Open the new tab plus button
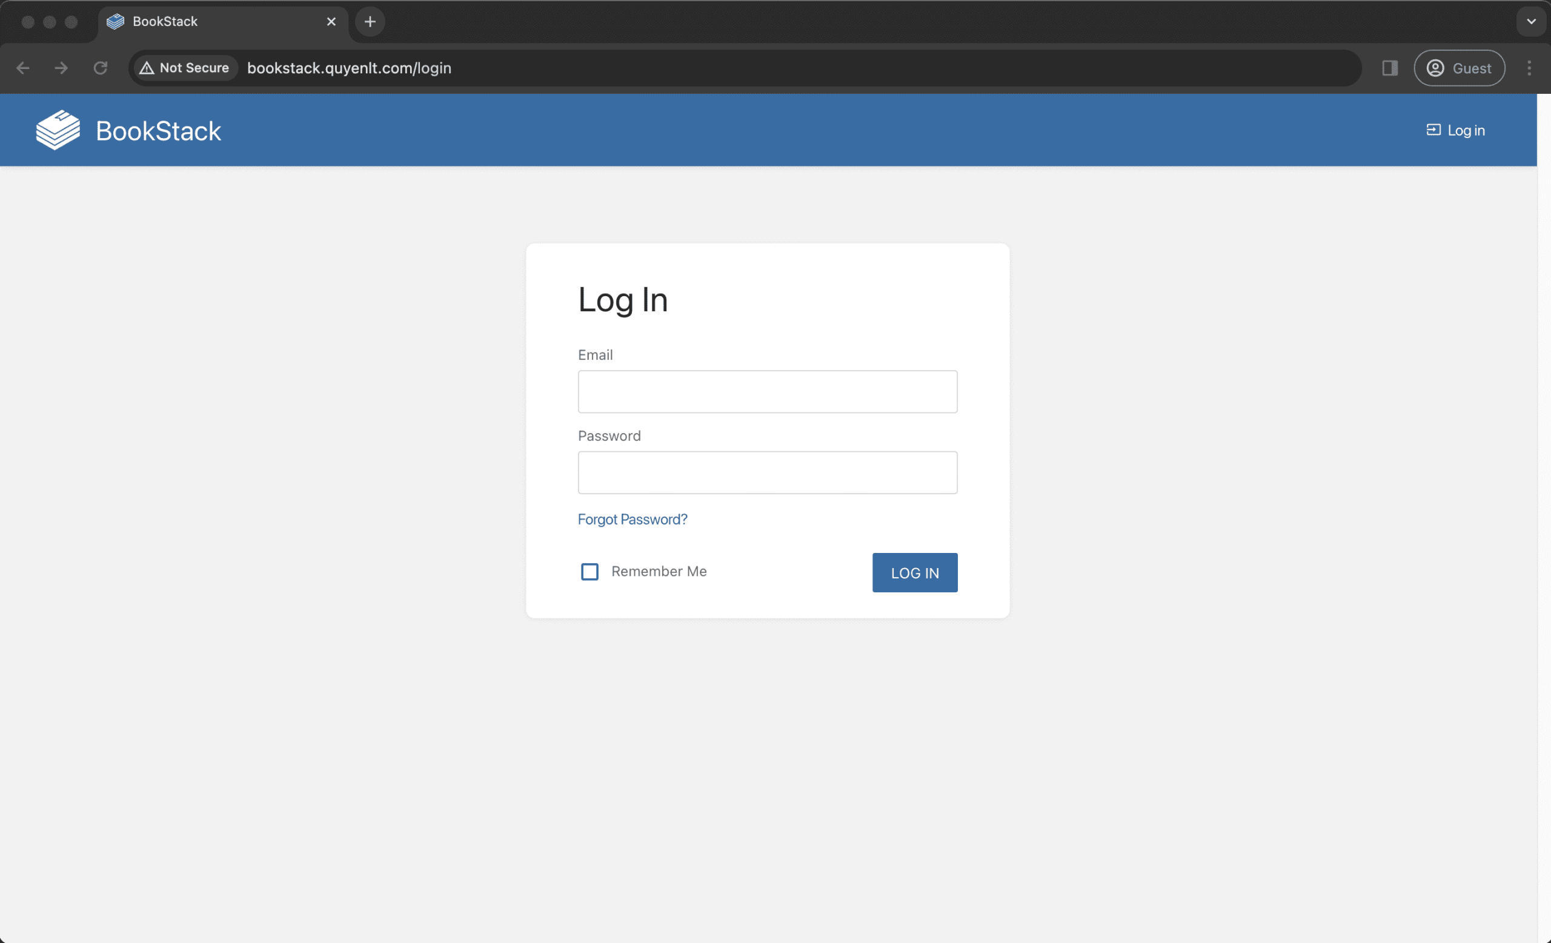 click(x=370, y=21)
